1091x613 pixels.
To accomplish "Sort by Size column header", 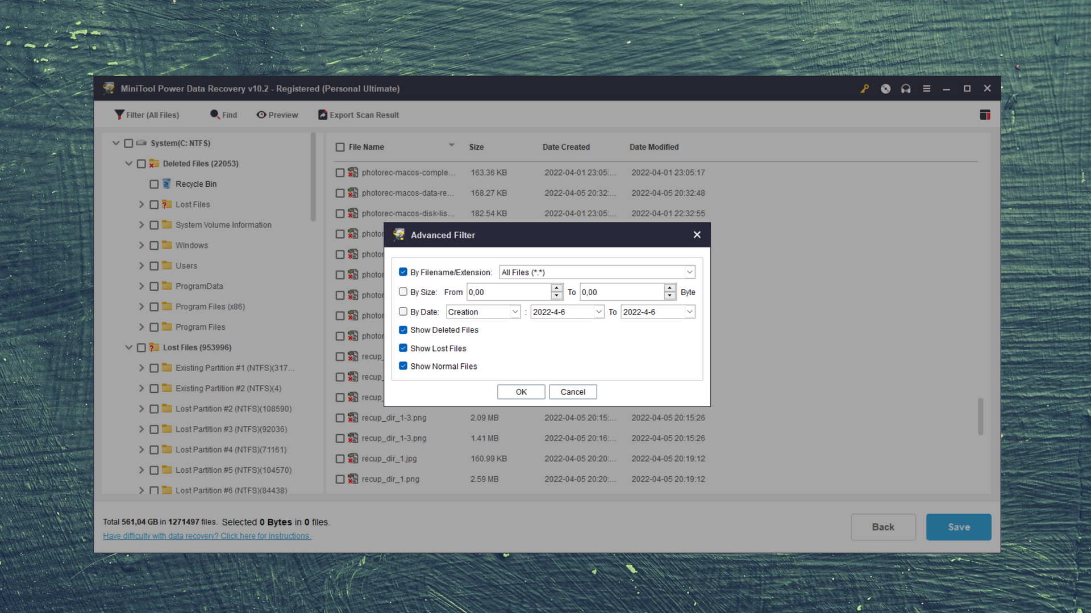I will click(476, 147).
